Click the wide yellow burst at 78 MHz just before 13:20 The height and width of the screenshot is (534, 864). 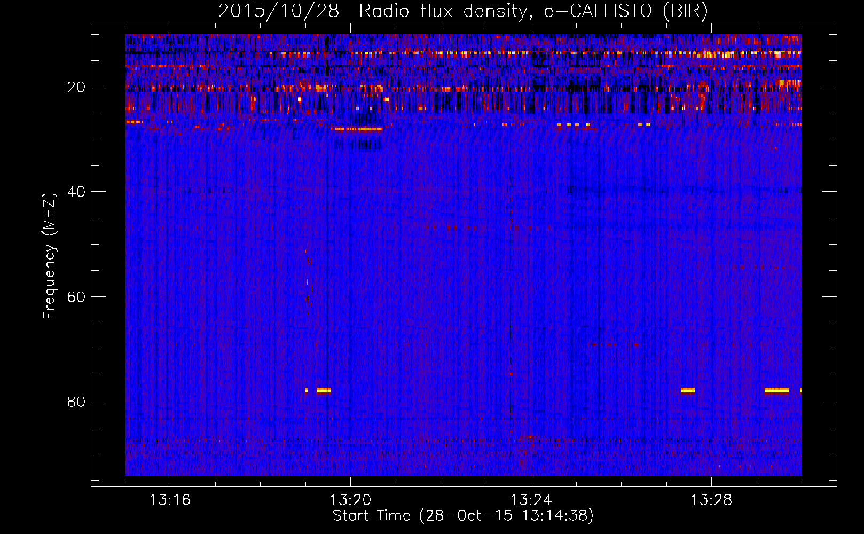[x=324, y=390]
